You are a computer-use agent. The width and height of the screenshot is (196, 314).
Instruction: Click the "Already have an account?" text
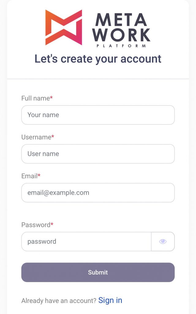point(59,301)
